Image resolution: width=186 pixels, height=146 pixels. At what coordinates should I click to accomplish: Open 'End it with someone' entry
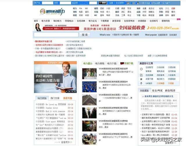click(50, 111)
